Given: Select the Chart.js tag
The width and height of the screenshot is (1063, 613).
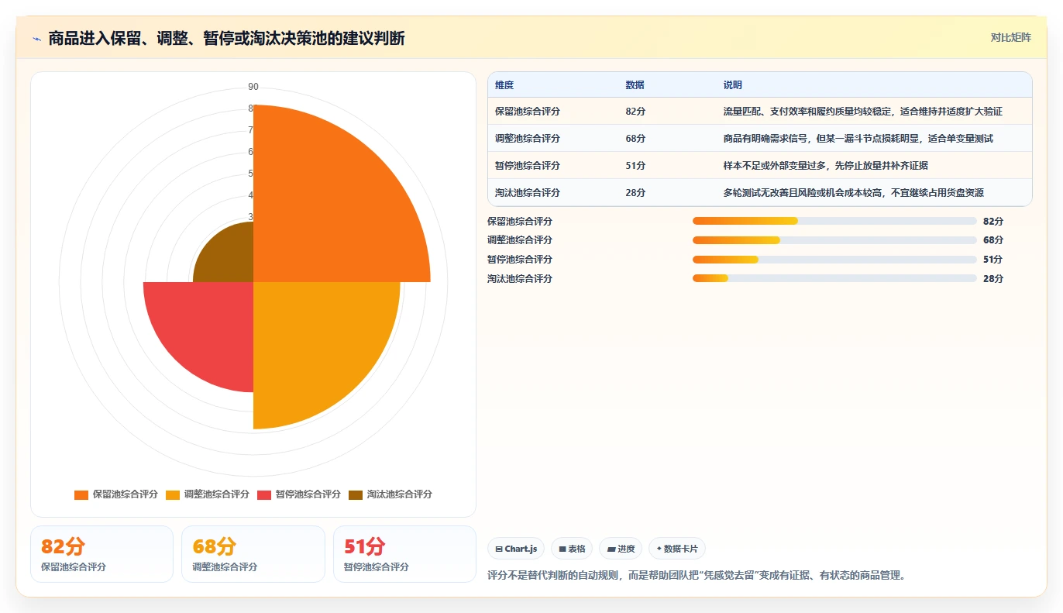Looking at the screenshot, I should coord(517,549).
